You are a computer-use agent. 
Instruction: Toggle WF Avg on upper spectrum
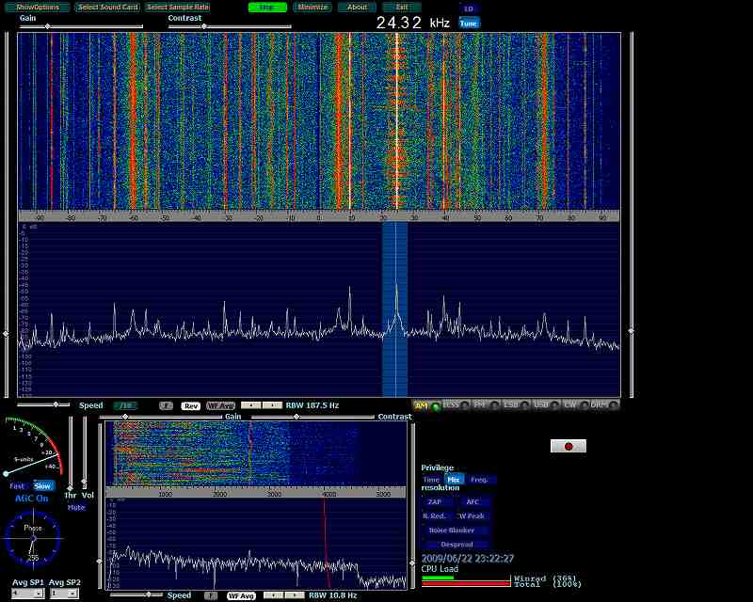(220, 405)
